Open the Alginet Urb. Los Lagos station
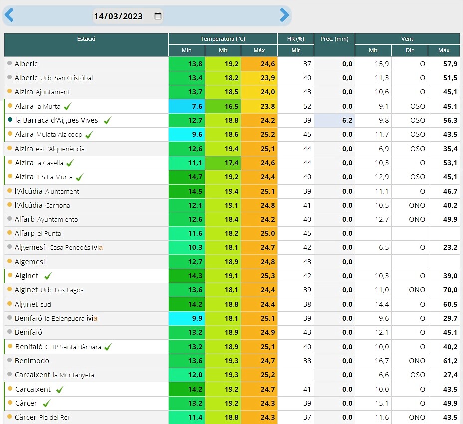Image resolution: width=463 pixels, height=424 pixels. [x=49, y=290]
